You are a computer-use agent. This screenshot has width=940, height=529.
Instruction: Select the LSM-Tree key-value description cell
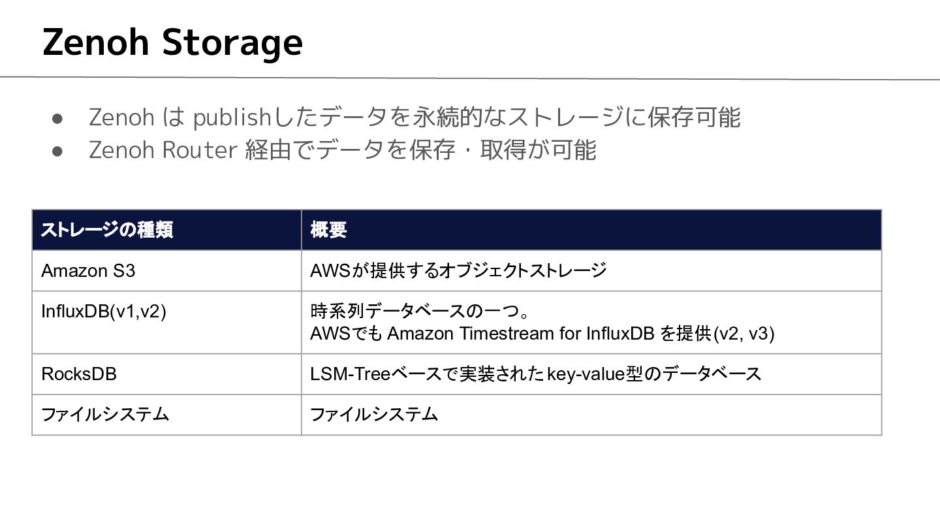tap(591, 374)
